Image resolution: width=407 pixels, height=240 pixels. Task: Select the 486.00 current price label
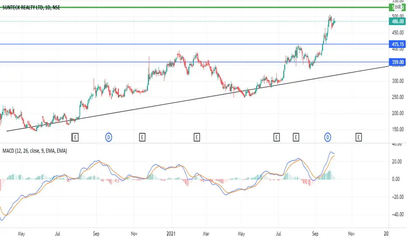tap(397, 21)
